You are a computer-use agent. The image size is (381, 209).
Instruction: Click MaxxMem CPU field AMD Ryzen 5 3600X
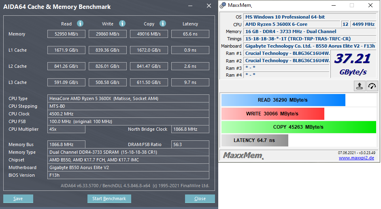tap(292, 24)
